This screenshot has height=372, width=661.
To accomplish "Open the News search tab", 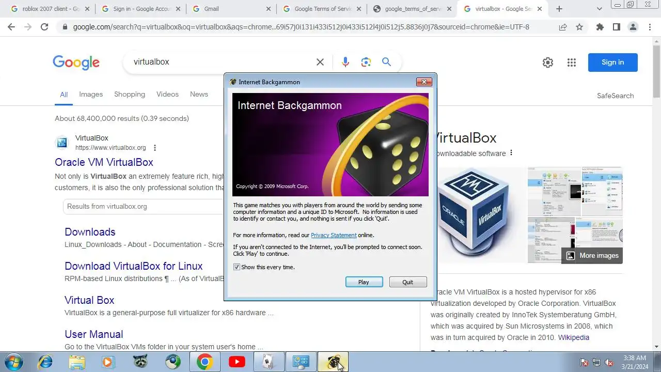I will 199,95.
